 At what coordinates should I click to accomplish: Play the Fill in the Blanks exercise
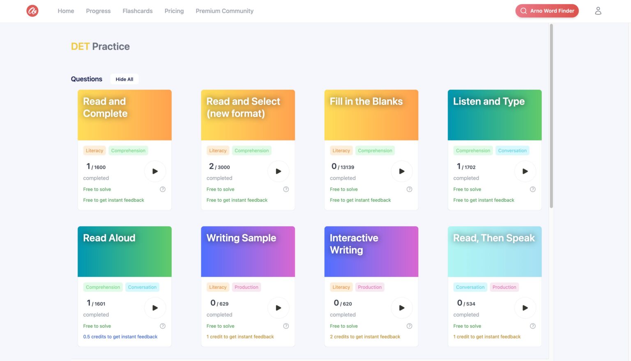(x=401, y=171)
